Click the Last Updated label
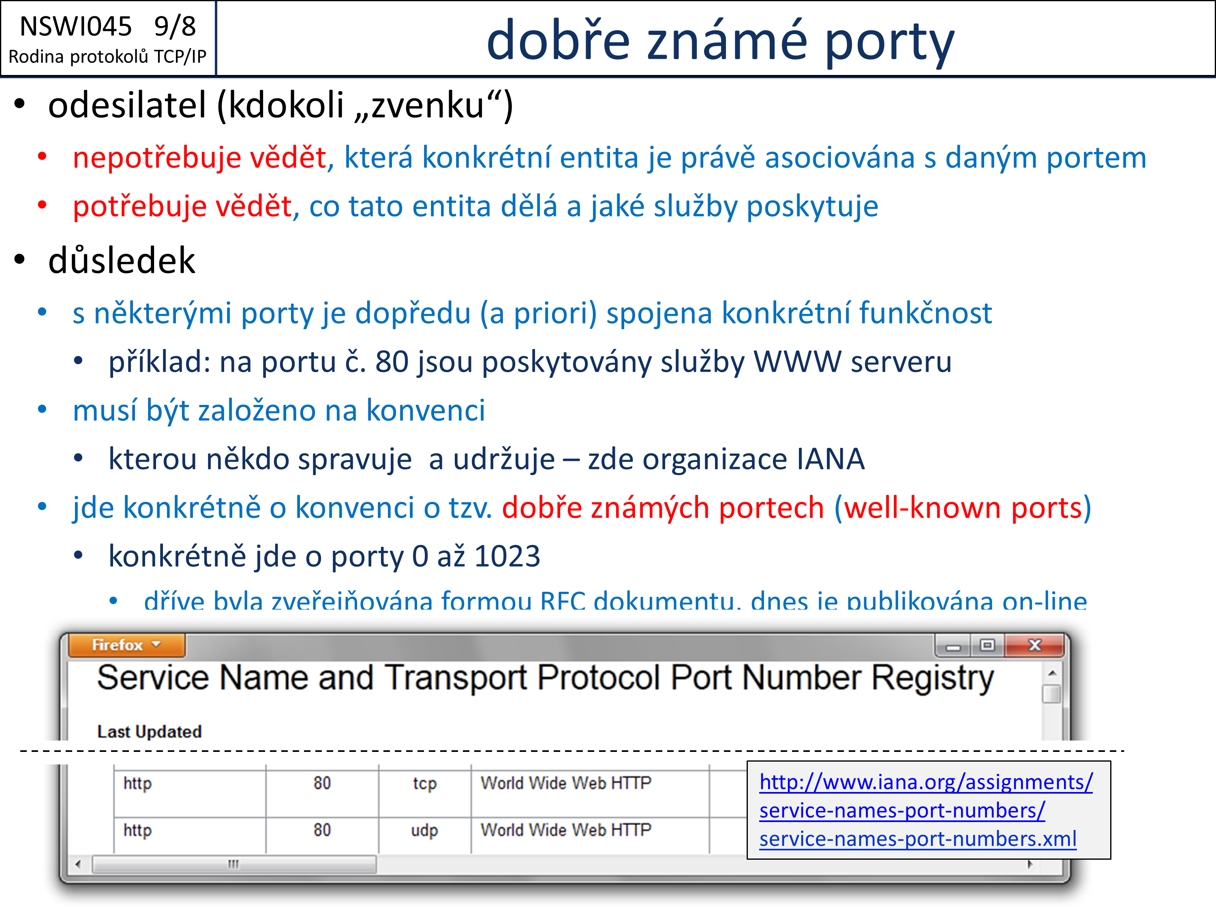The height and width of the screenshot is (912, 1216). point(150,732)
